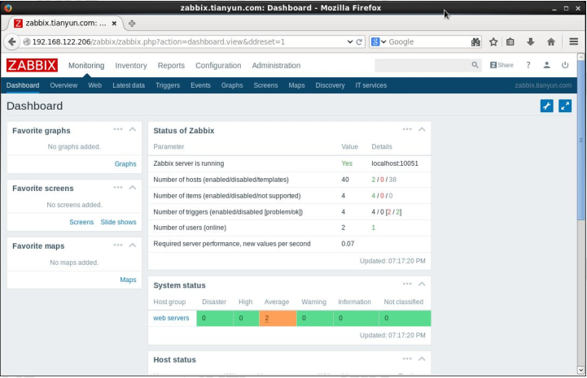587x378 pixels.
Task: Collapse the Favorite screens widget
Action: 133,187
